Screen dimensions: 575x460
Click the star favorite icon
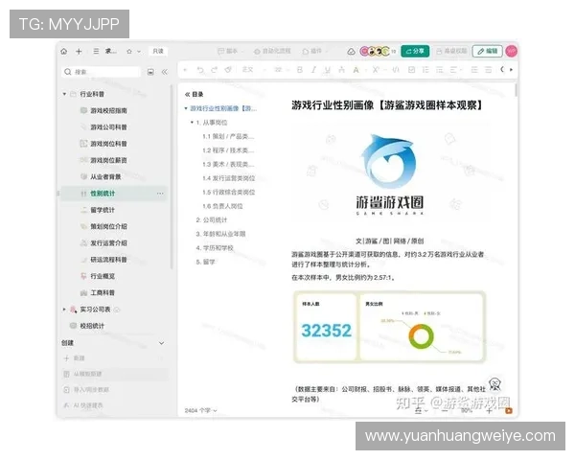click(129, 52)
